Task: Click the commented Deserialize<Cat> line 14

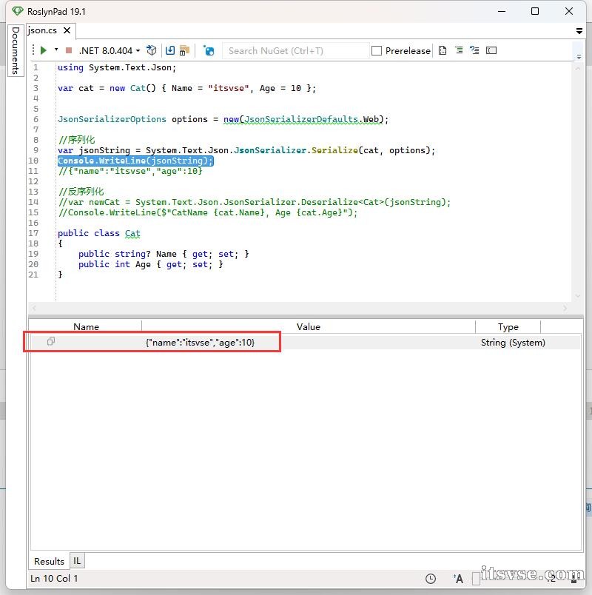Action: pyautogui.click(x=255, y=202)
